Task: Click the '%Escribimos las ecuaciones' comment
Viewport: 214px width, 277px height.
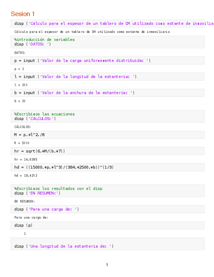Action: click(x=44, y=114)
